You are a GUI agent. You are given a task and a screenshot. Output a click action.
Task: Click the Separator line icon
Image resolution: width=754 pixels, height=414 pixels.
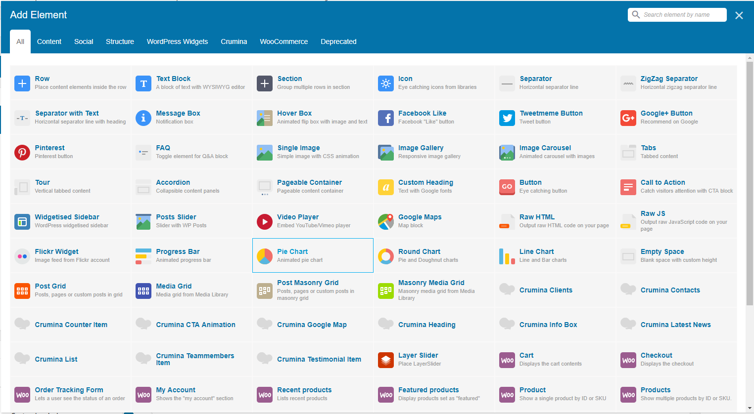[x=507, y=83]
